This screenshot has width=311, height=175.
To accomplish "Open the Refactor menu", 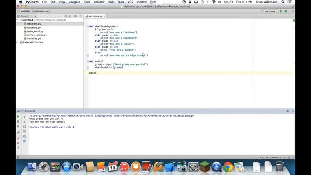I will pyautogui.click(x=99, y=2).
